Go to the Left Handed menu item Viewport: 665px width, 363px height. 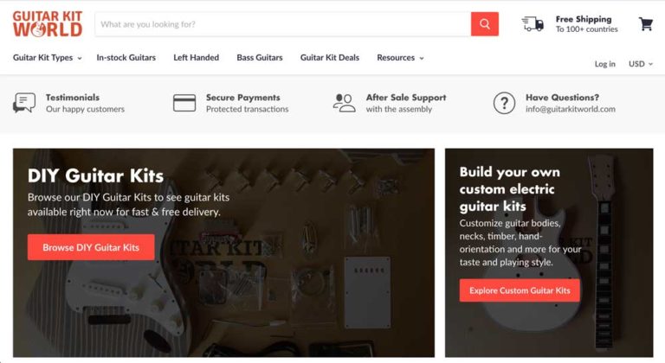pyautogui.click(x=196, y=58)
